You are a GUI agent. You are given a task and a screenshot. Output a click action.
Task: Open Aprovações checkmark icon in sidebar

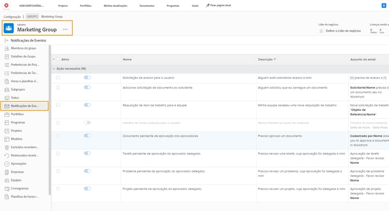(x=6, y=163)
